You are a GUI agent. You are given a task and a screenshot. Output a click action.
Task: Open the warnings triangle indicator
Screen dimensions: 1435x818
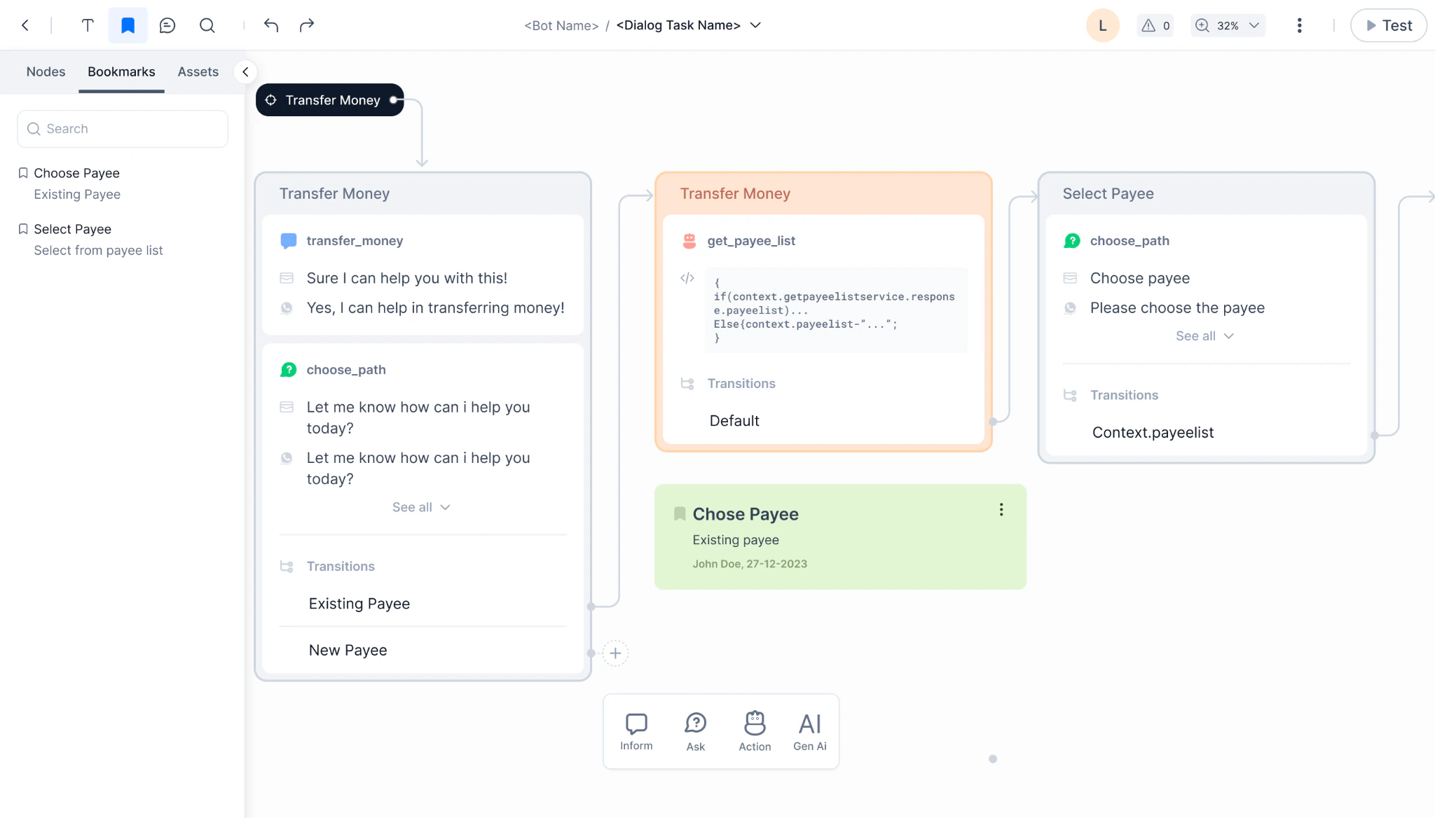(x=1155, y=26)
